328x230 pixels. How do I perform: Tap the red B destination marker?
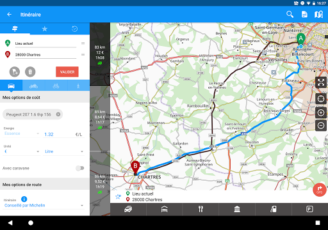coord(135,167)
